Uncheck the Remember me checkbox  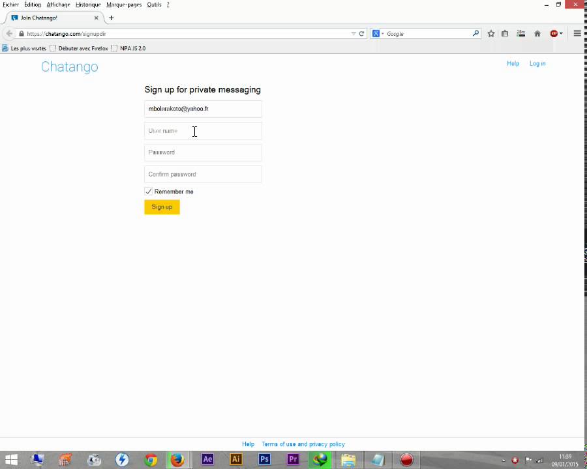coord(149,192)
